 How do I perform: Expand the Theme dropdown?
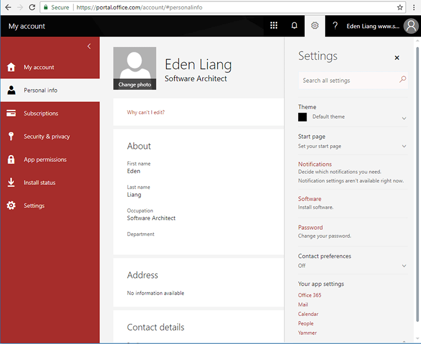tap(404, 118)
